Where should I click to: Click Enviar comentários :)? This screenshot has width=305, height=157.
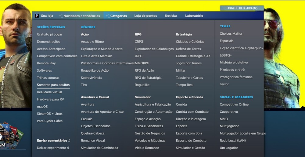click(54, 141)
